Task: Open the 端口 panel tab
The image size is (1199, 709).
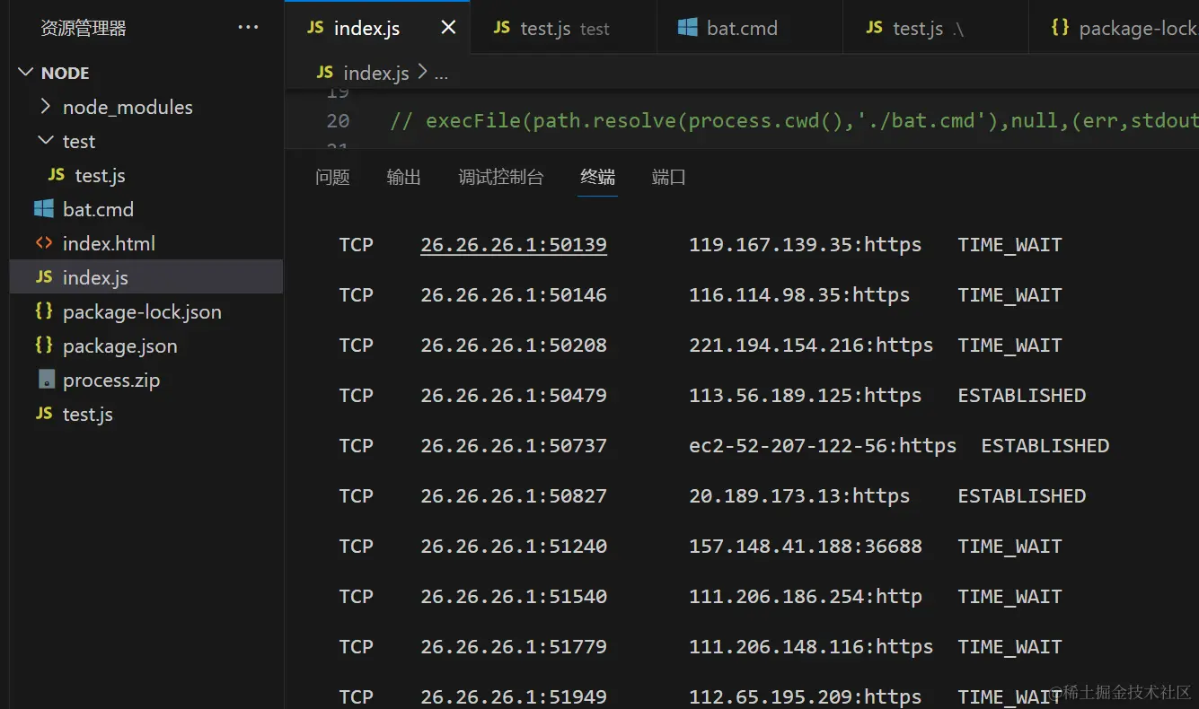Action: point(668,177)
